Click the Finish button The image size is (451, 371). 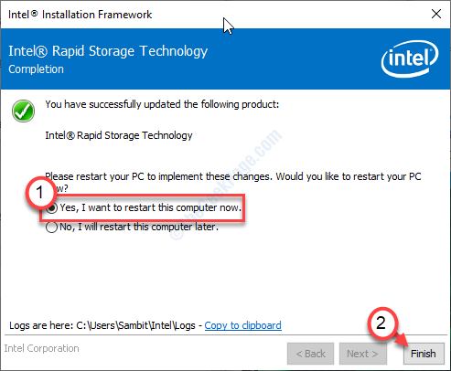point(424,354)
